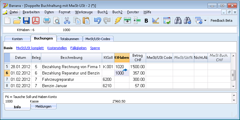
Task: Click the amount cell 1'500.00
Action: pos(138,67)
